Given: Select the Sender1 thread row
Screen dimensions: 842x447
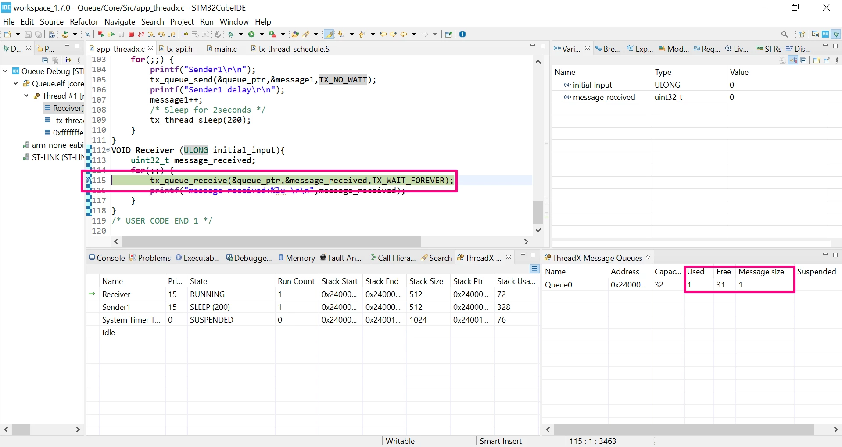Looking at the screenshot, I should point(312,307).
